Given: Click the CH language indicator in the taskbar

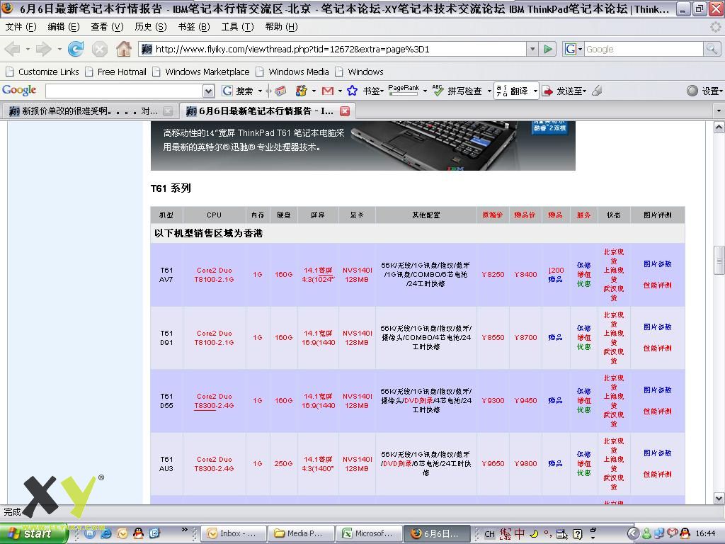Looking at the screenshot, I should click(489, 534).
